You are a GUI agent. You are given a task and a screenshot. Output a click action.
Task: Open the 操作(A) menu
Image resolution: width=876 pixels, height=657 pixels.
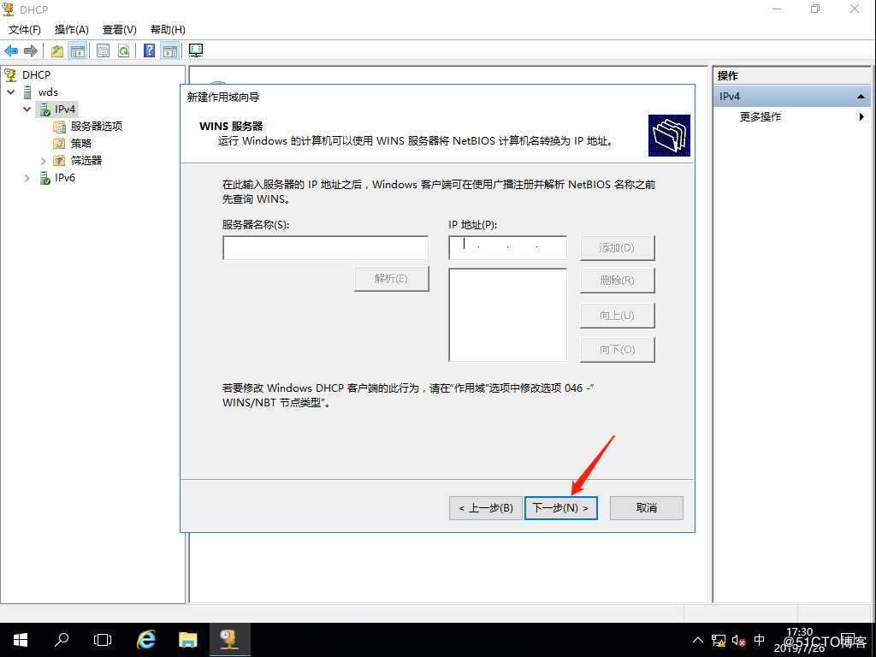[x=72, y=30]
